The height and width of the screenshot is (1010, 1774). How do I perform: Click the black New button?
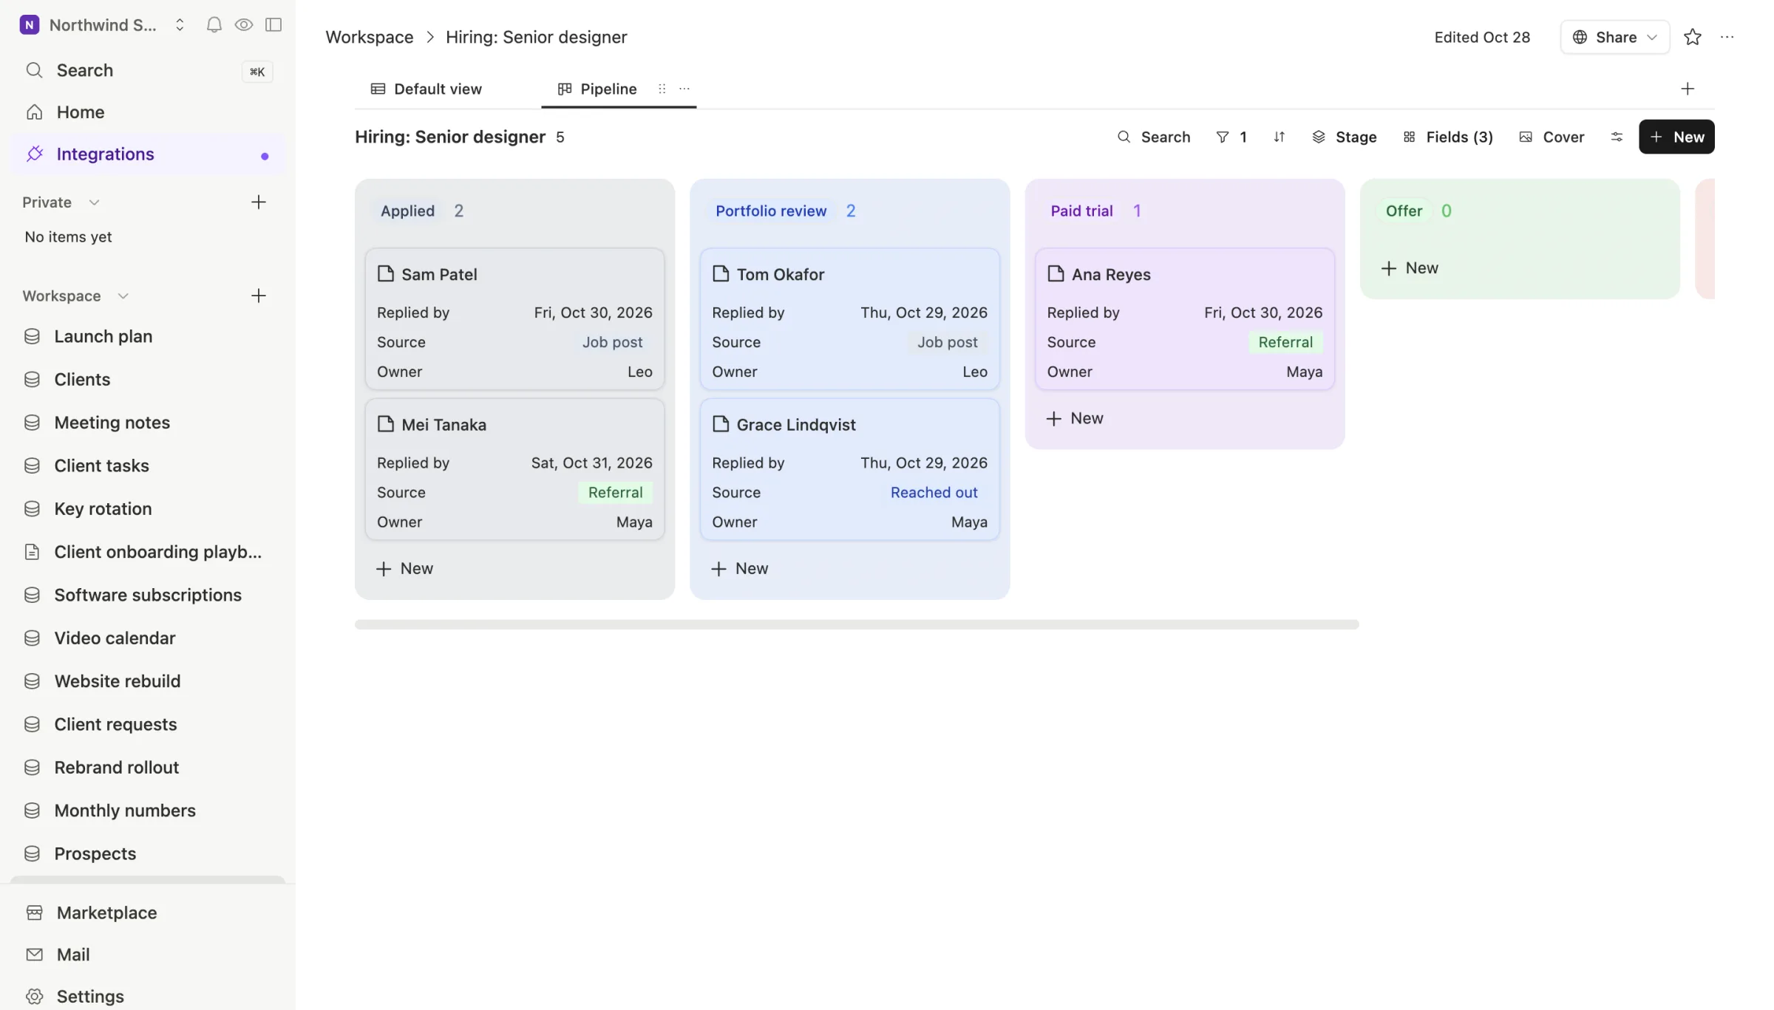click(1676, 137)
